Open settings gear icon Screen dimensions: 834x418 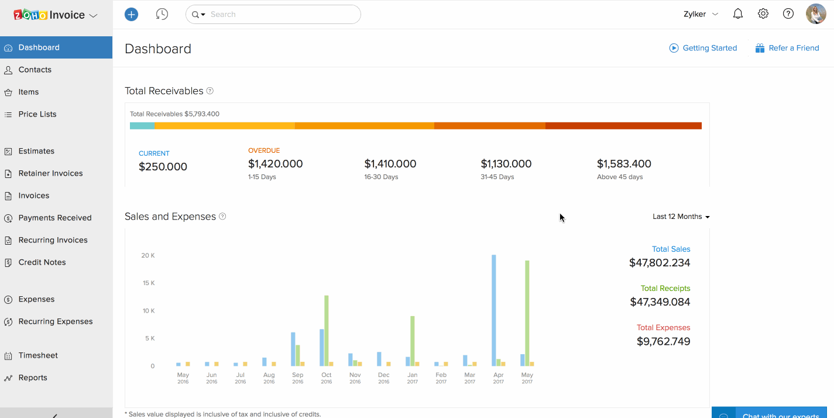763,14
